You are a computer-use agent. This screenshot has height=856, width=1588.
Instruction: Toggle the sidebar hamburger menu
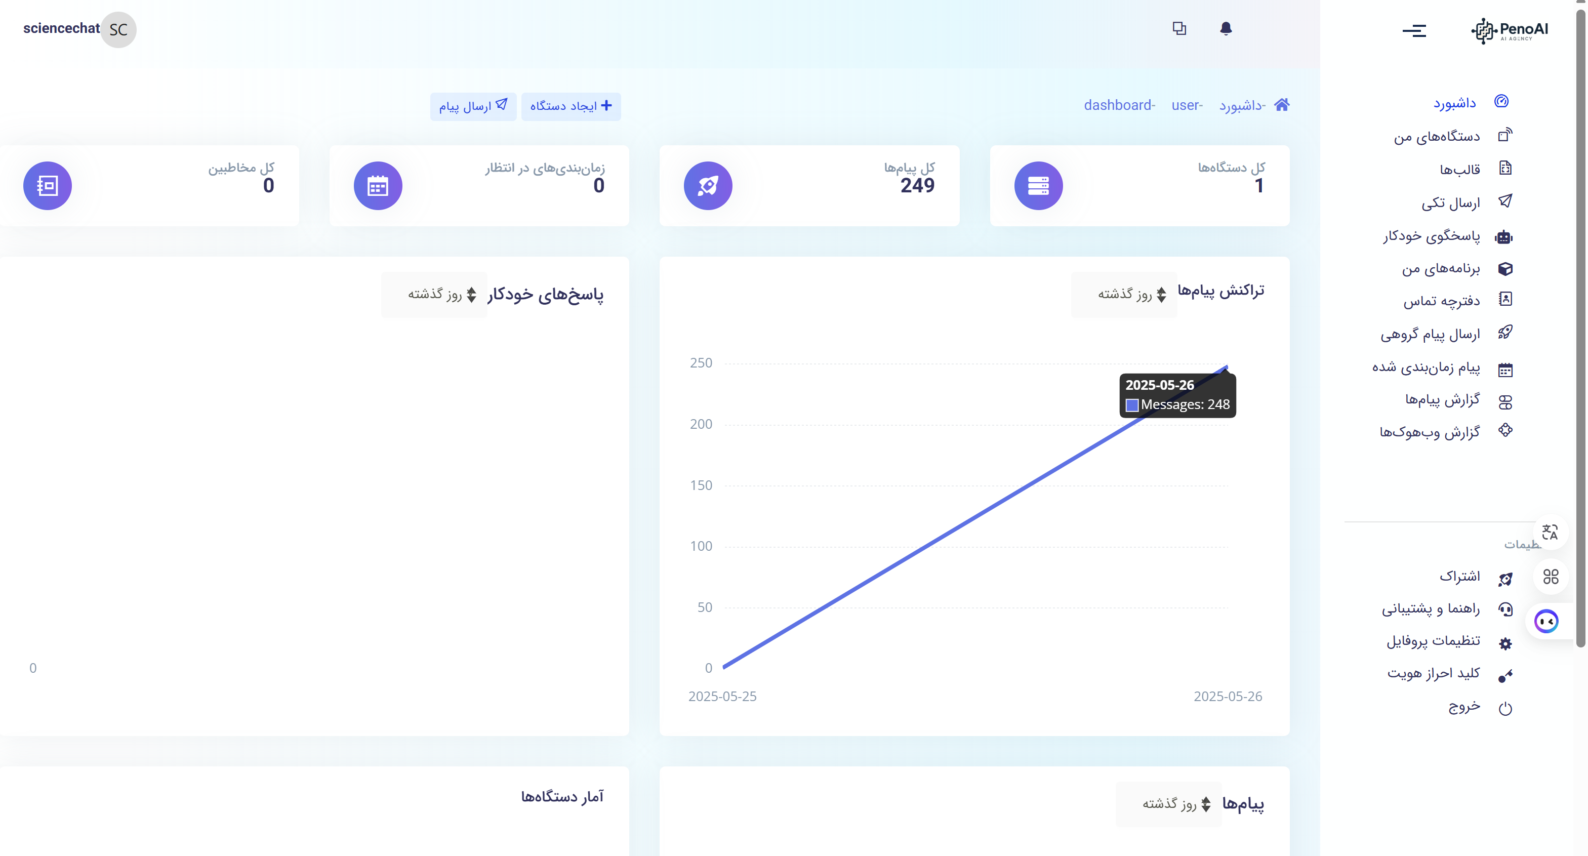click(1413, 30)
